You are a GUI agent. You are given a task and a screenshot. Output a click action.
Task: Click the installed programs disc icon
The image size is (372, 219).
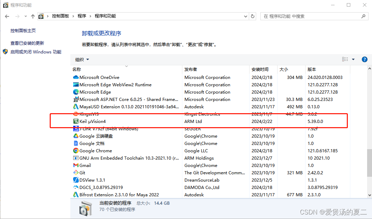click(85, 208)
